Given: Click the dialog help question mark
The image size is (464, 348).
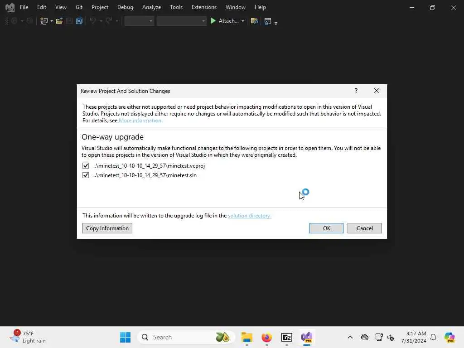Looking at the screenshot, I should click(356, 91).
